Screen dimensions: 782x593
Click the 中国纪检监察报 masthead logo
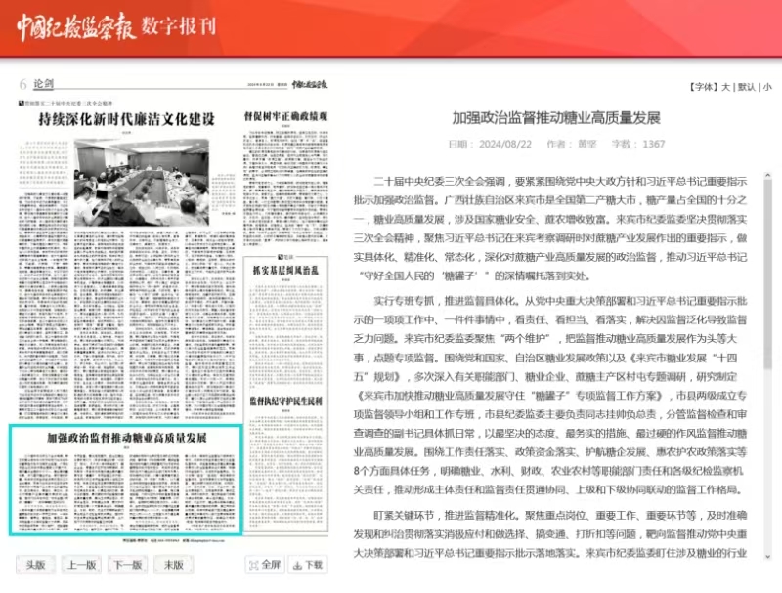coord(76,26)
